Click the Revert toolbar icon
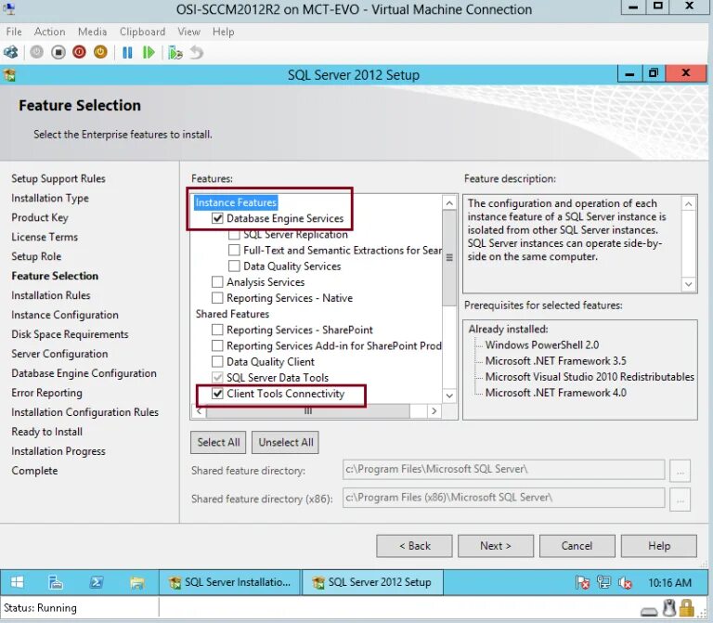The height and width of the screenshot is (623, 713). pos(197,52)
